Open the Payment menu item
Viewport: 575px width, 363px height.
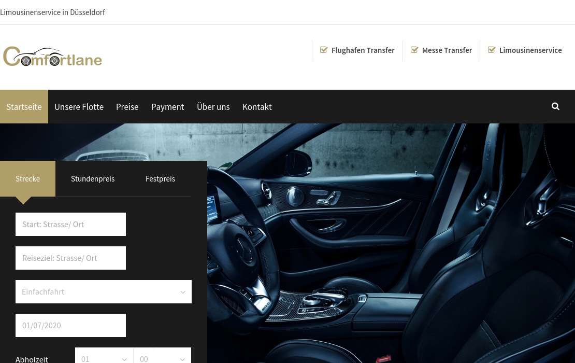pyautogui.click(x=167, y=107)
